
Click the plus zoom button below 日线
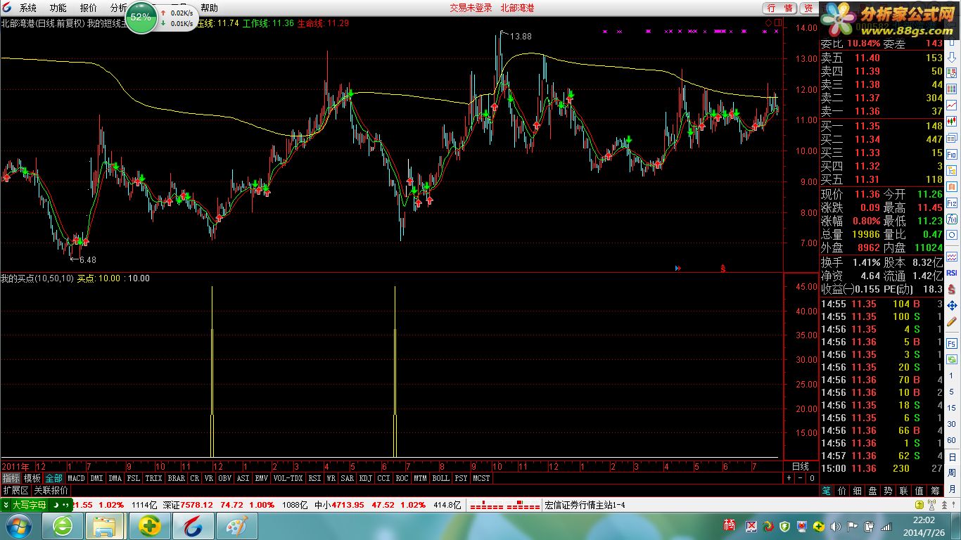coord(789,478)
